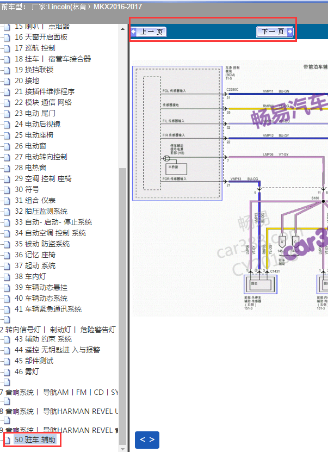Open tree item 16 天窗开启面板

coord(41,37)
